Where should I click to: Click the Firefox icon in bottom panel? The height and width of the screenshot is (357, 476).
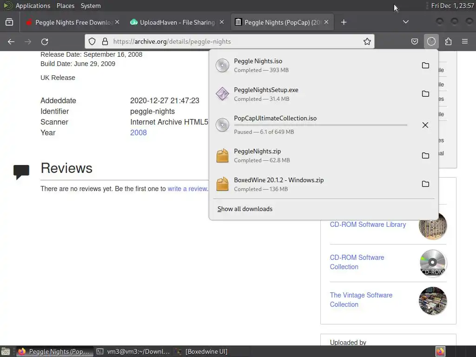[440, 351]
